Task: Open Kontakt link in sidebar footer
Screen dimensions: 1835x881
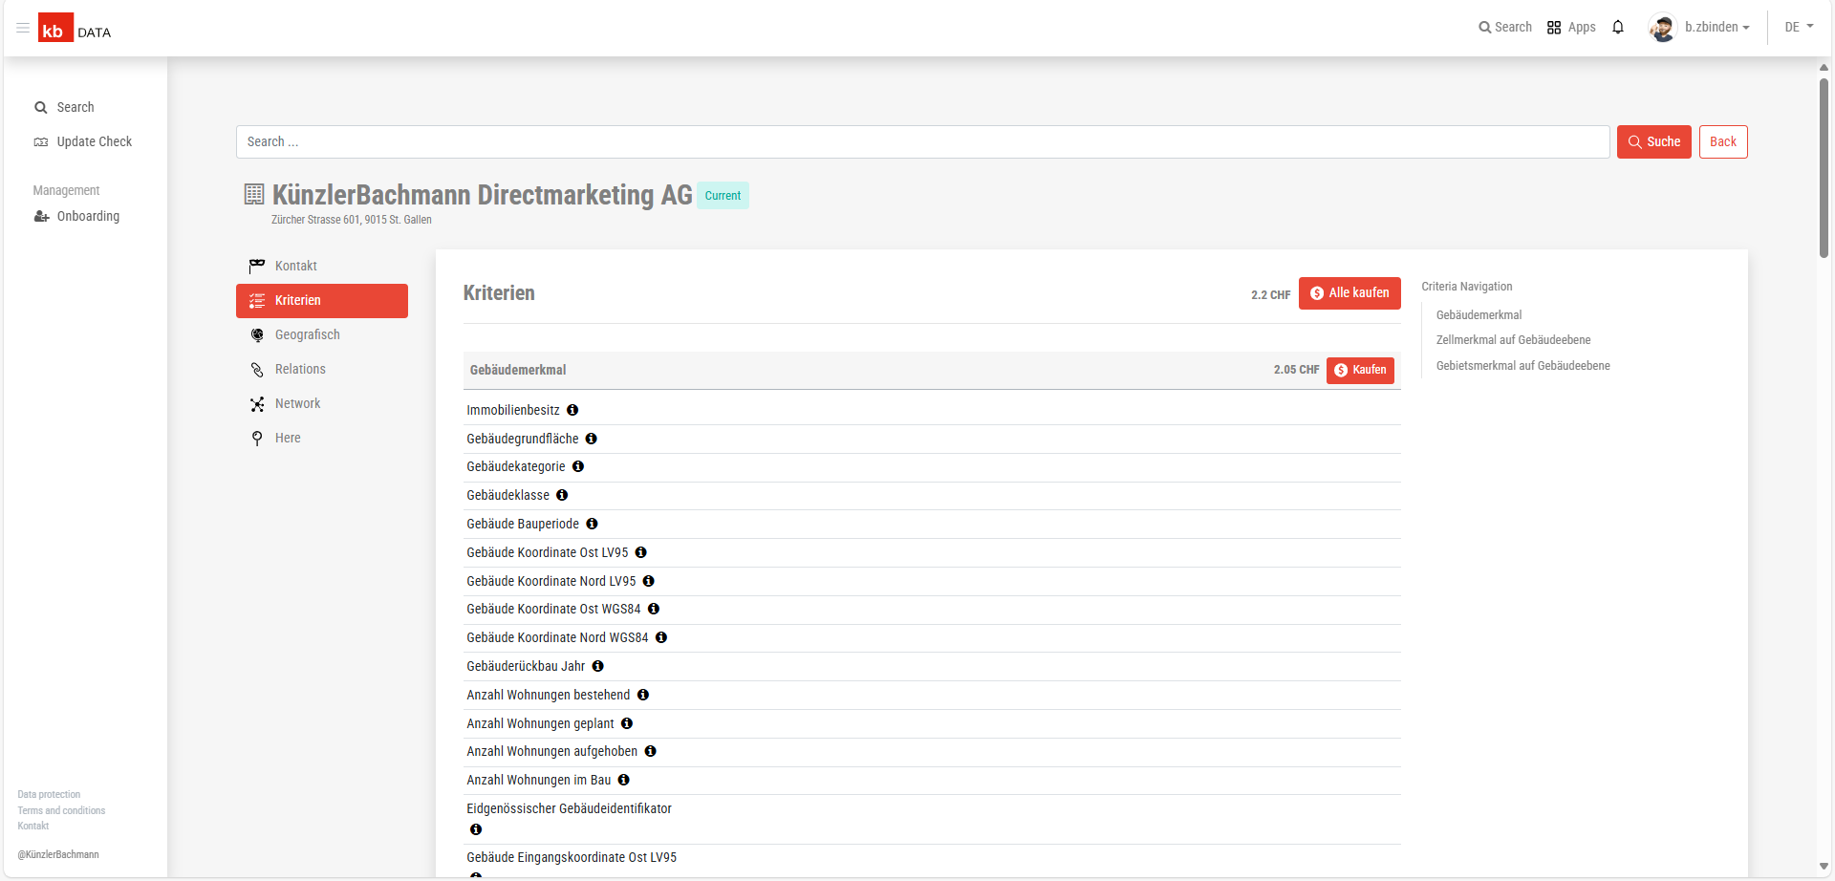Action: coord(32,826)
